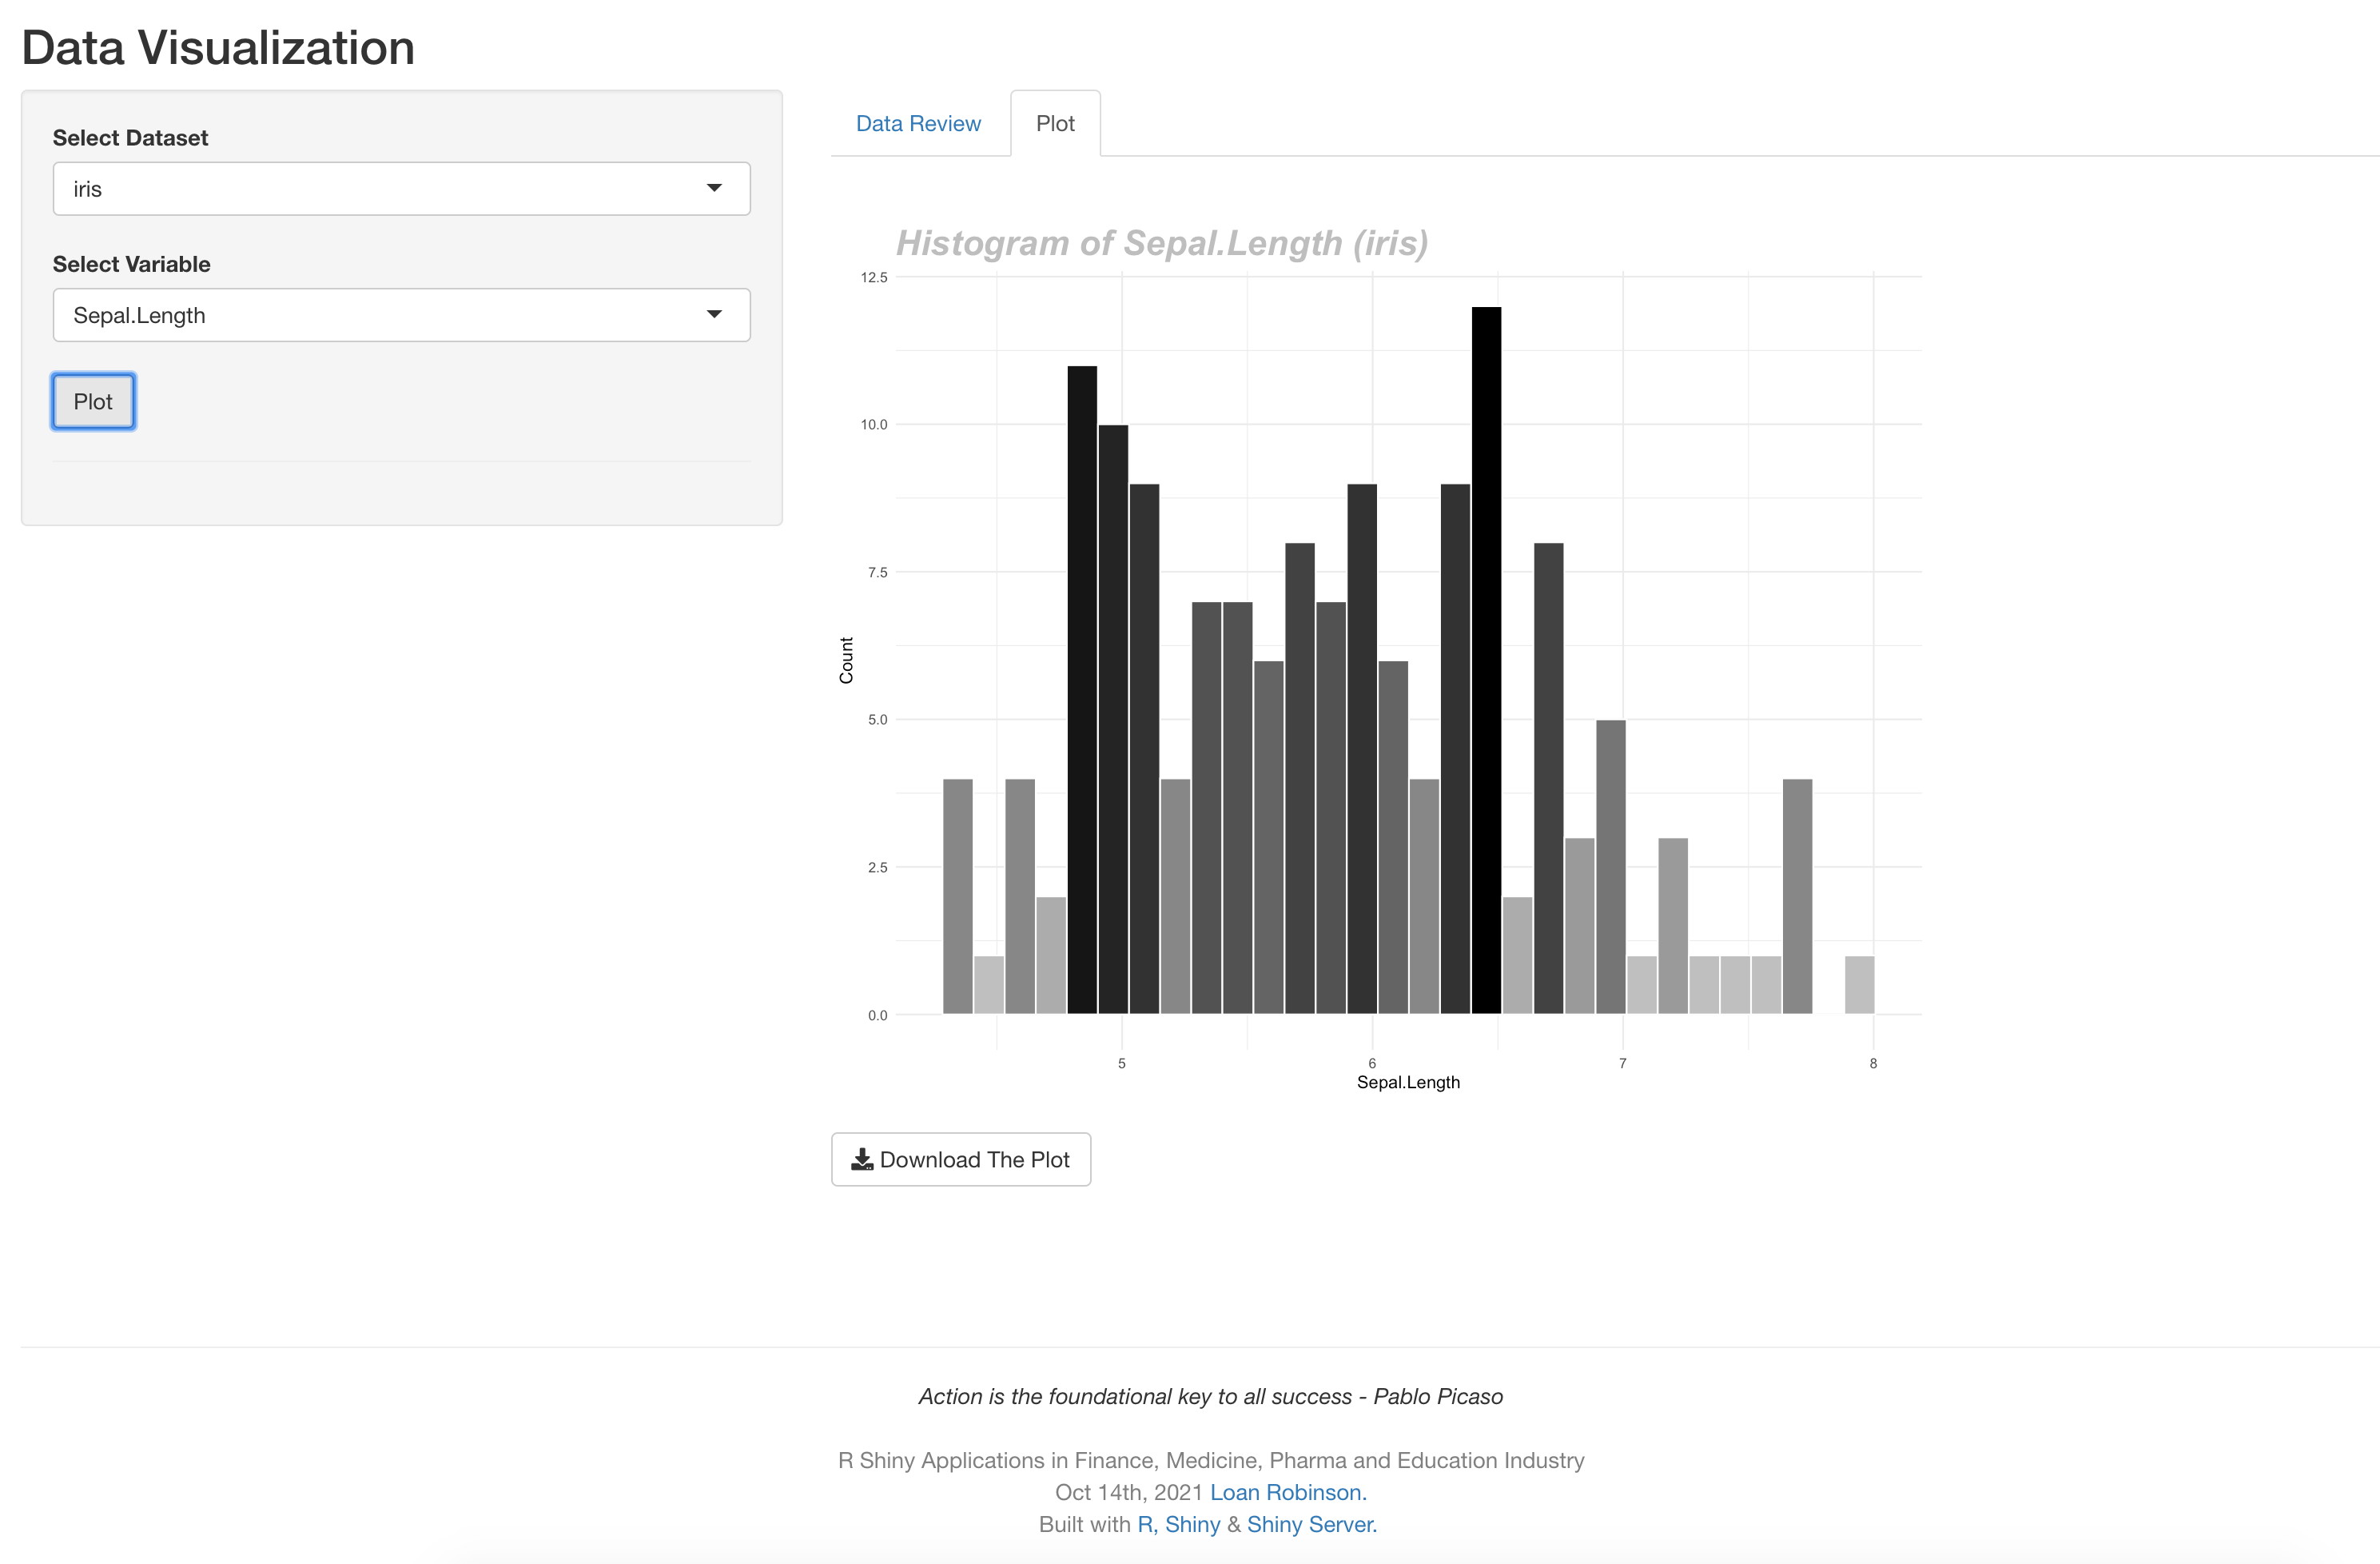
Task: Click the tallest black histogram bar
Action: [1486, 660]
